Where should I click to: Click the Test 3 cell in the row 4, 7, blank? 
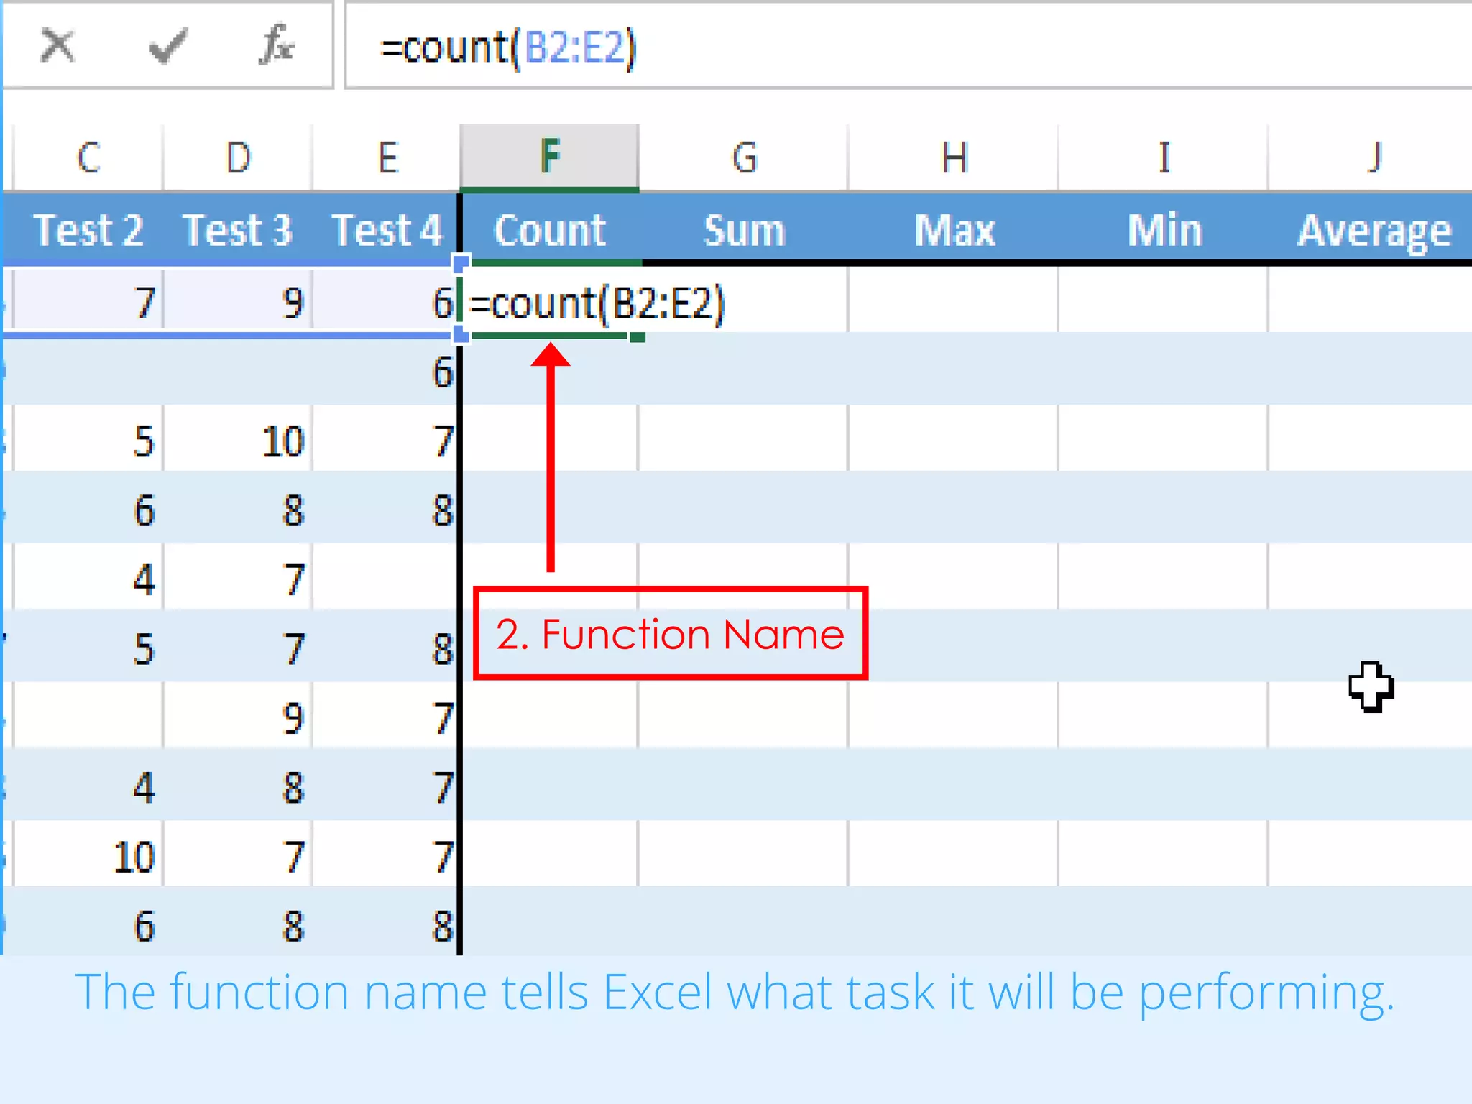pyautogui.click(x=238, y=579)
